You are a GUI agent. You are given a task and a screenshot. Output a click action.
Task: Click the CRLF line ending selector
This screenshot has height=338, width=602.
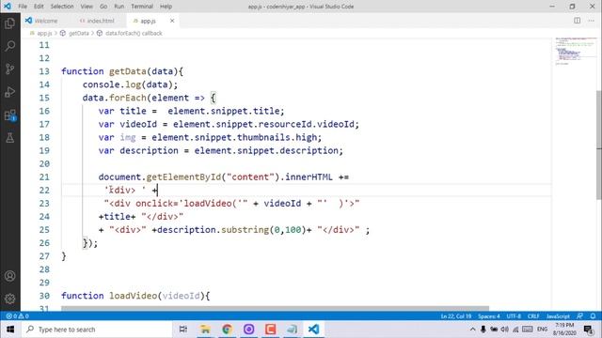[x=533, y=316]
